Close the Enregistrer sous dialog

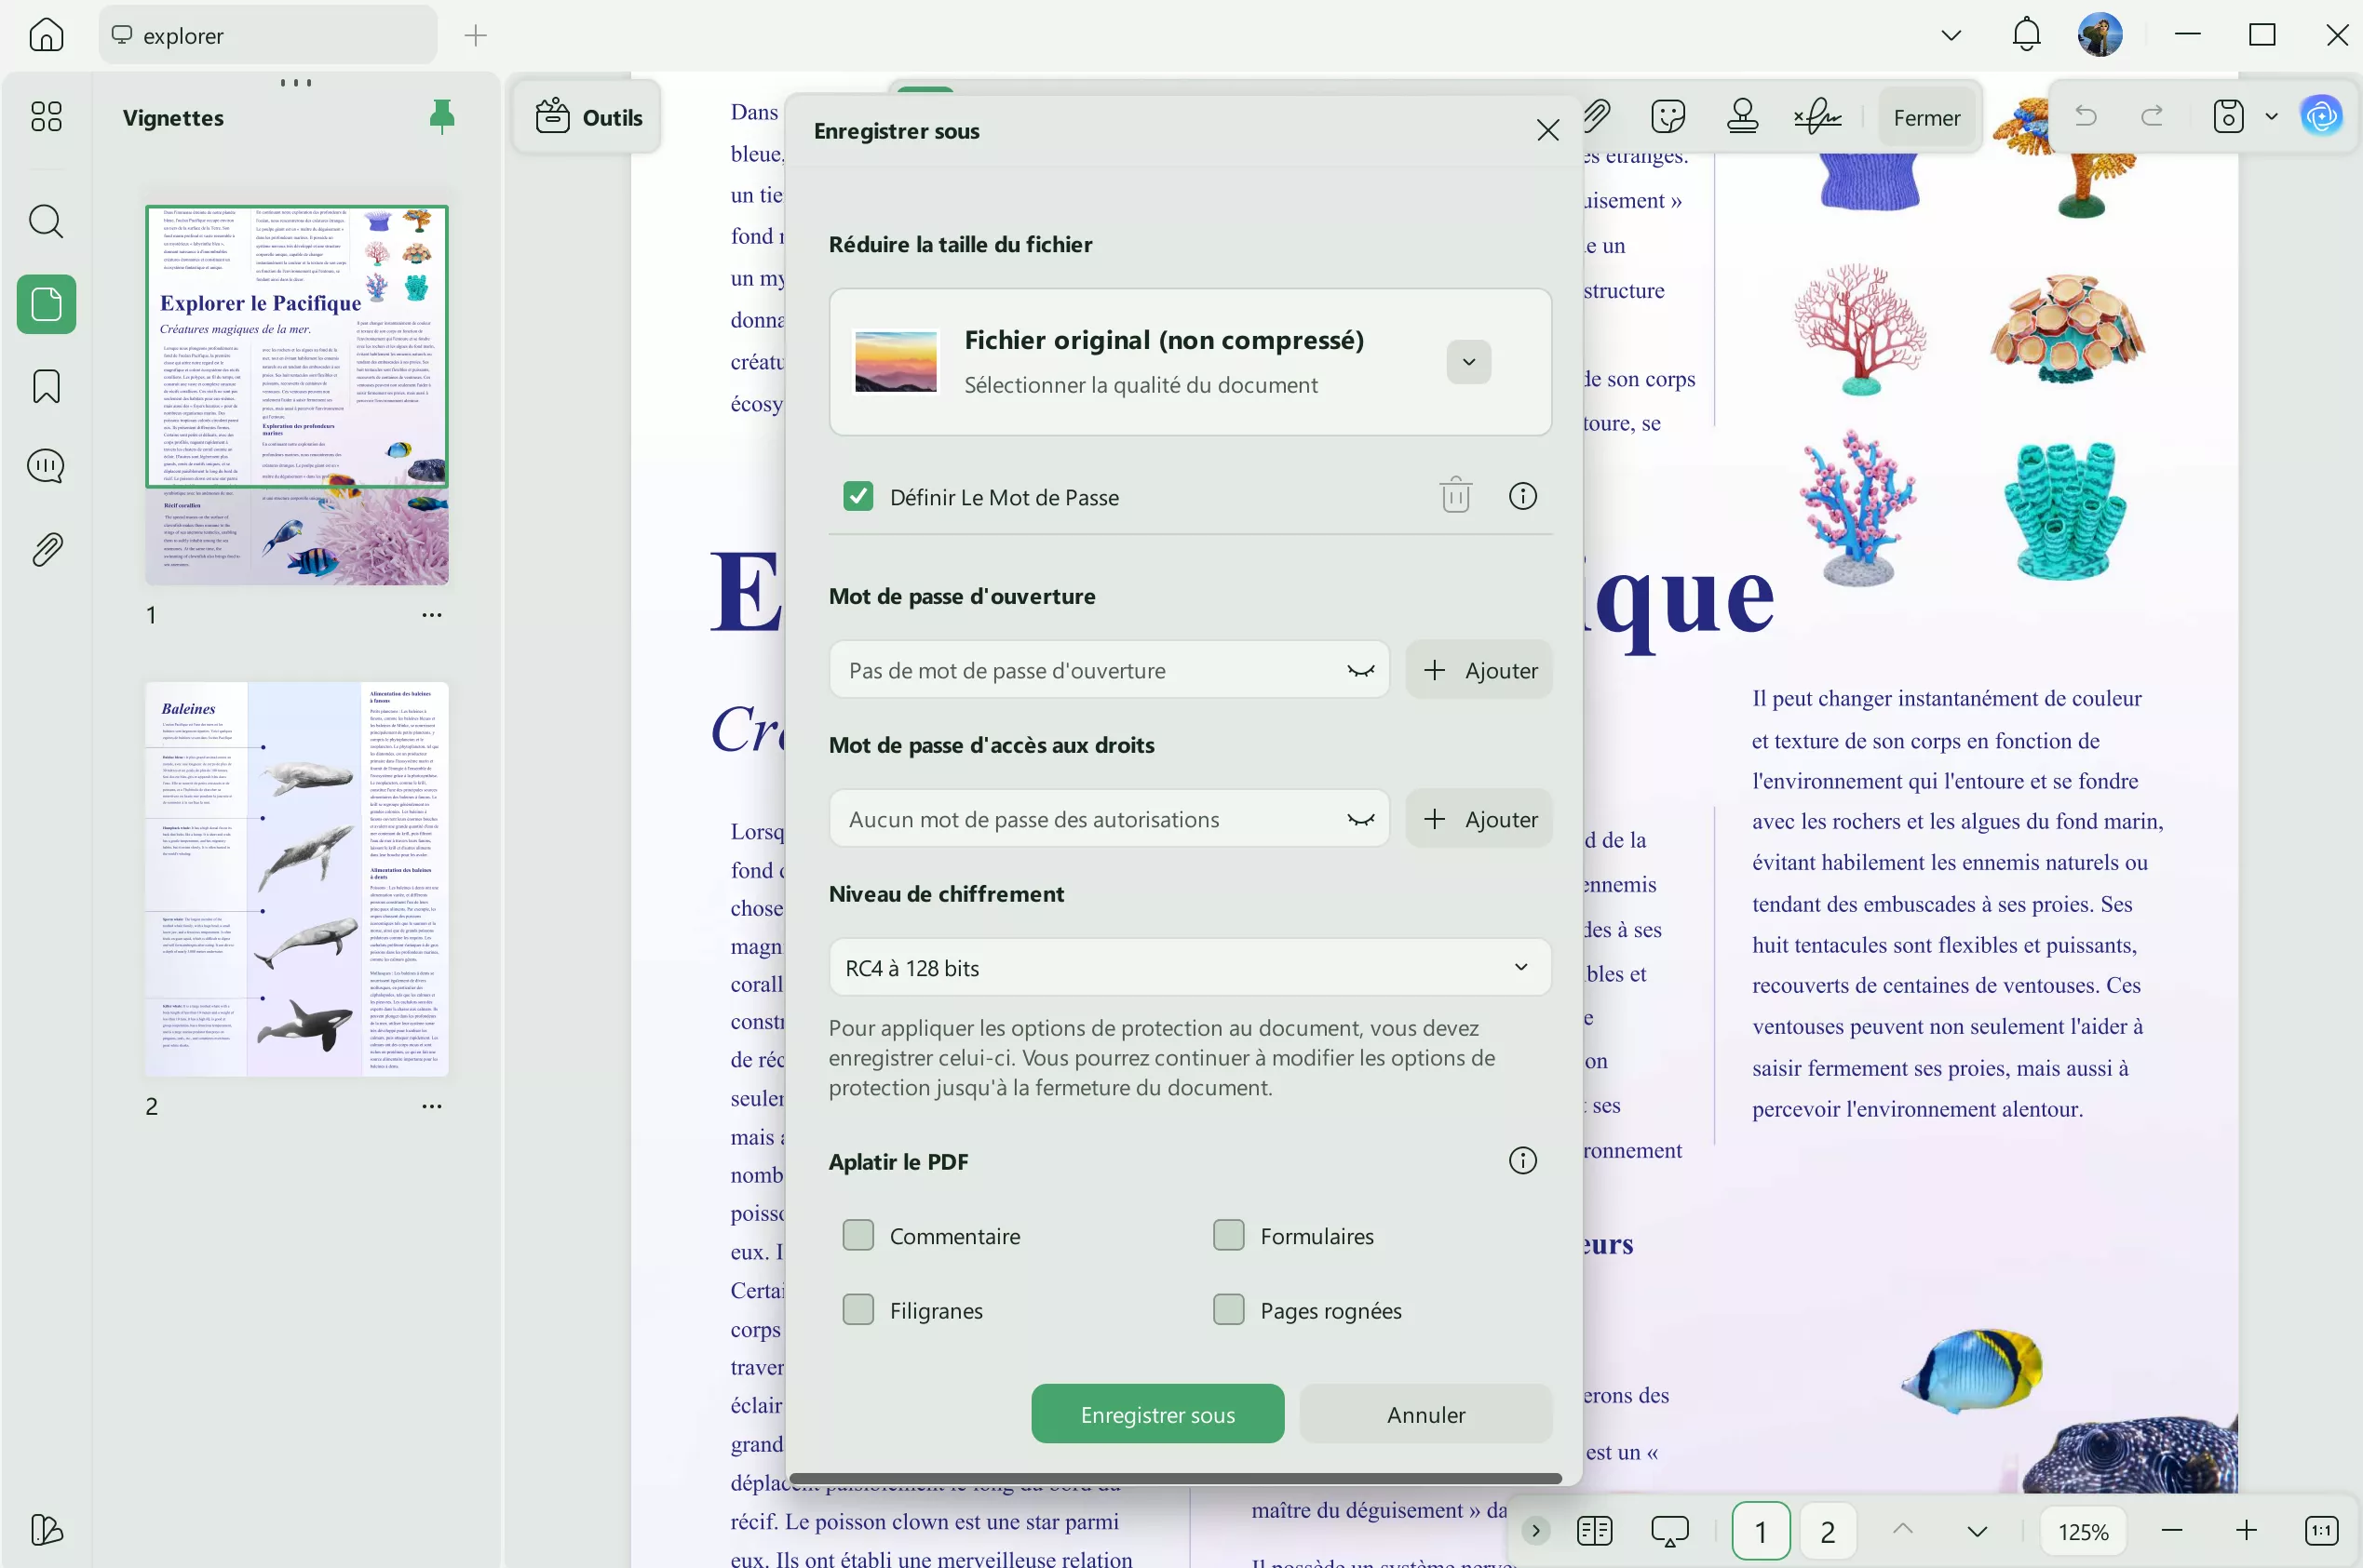coord(1546,131)
